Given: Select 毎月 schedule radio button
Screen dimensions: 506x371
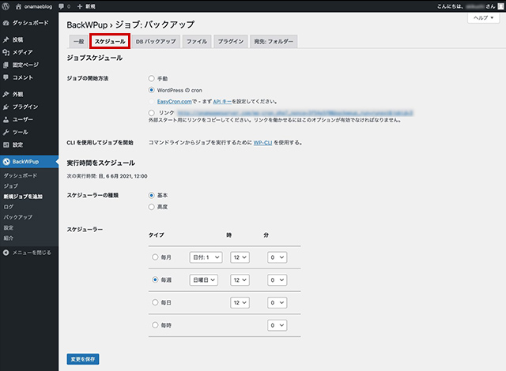Looking at the screenshot, I should click(155, 257).
